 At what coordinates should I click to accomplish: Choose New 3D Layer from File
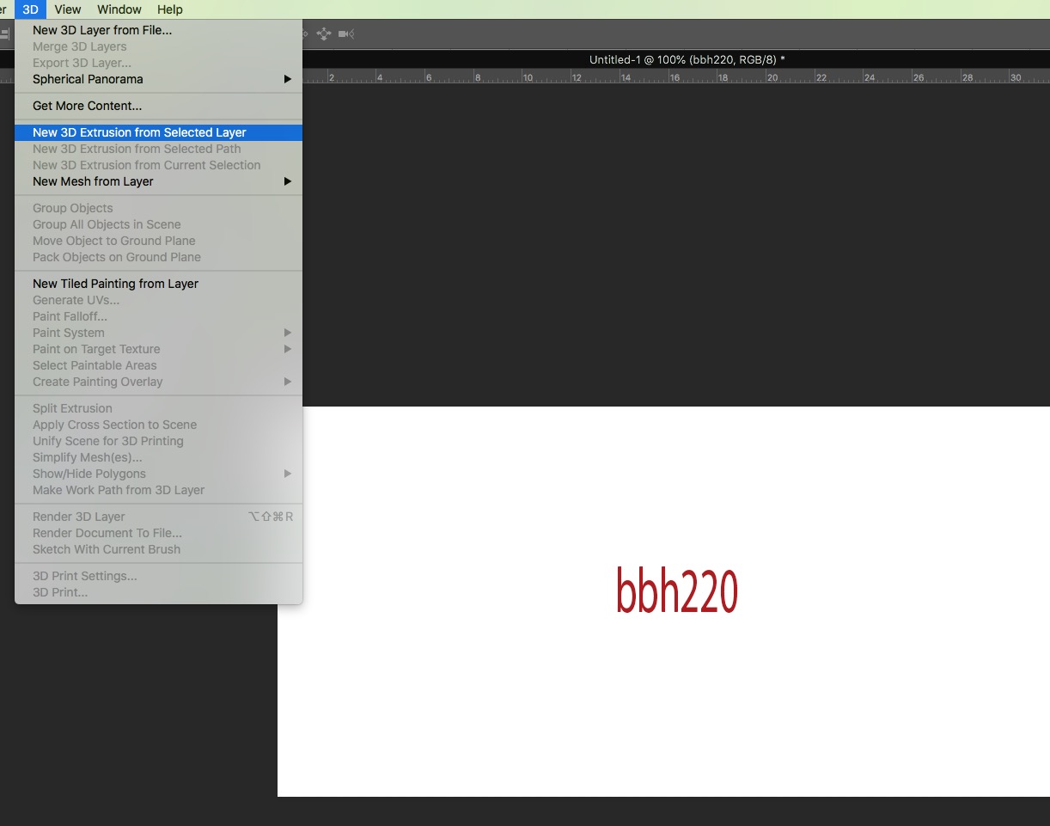coord(158,30)
